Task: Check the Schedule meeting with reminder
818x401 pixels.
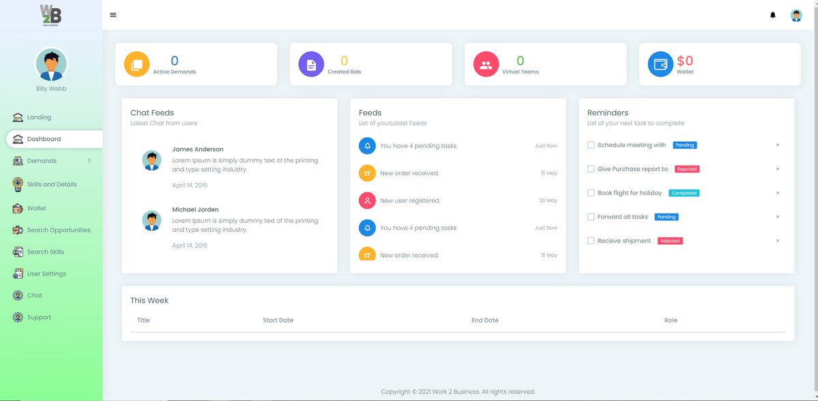Action: pyautogui.click(x=591, y=145)
